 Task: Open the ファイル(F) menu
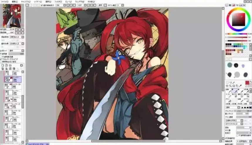[x=4, y=1]
